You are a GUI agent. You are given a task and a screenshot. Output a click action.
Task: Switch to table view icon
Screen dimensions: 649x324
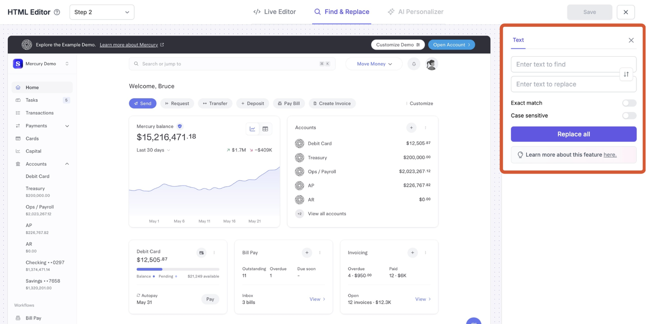click(x=265, y=129)
